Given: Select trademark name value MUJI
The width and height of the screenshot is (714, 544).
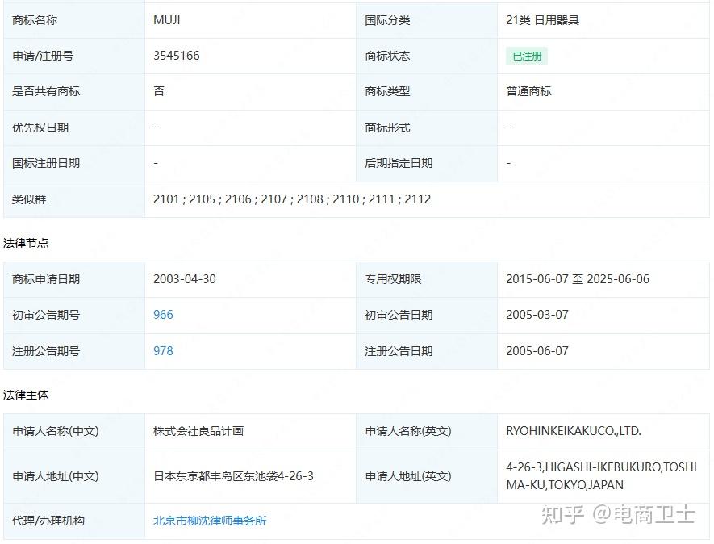Looking at the screenshot, I should pos(167,20).
